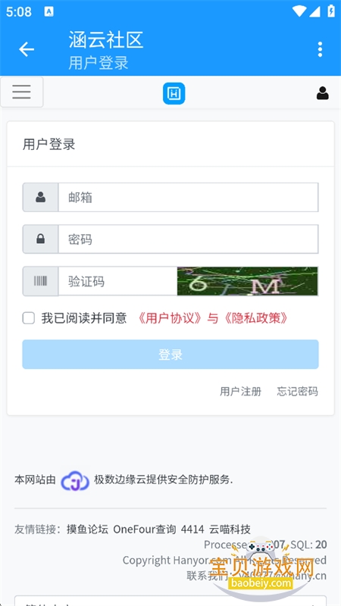The image size is (341, 606).
Task: Focus the 验证码 captcha input field
Action: (x=117, y=281)
